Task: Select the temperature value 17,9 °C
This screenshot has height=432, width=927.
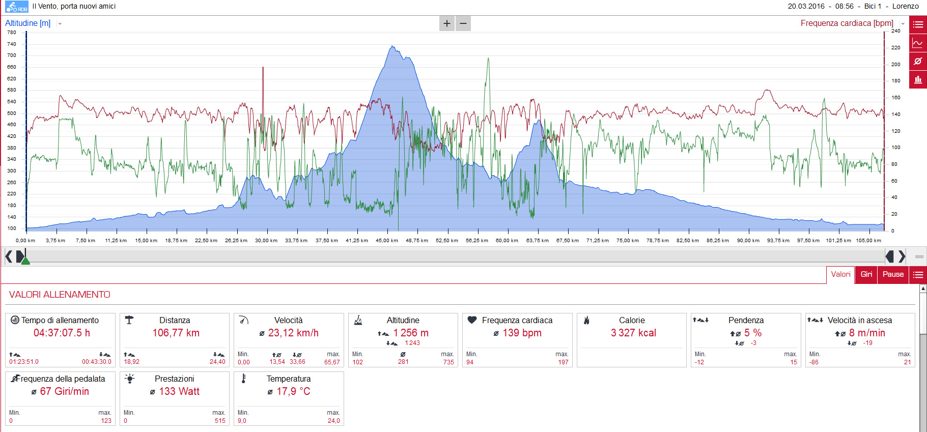Action: point(293,391)
